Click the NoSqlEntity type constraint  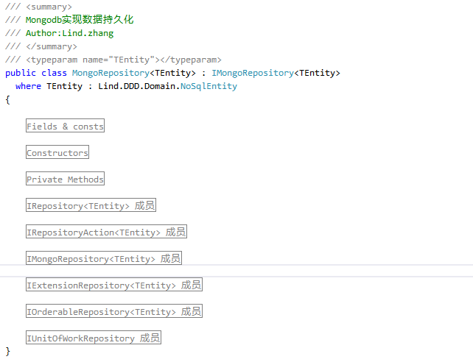[209, 86]
